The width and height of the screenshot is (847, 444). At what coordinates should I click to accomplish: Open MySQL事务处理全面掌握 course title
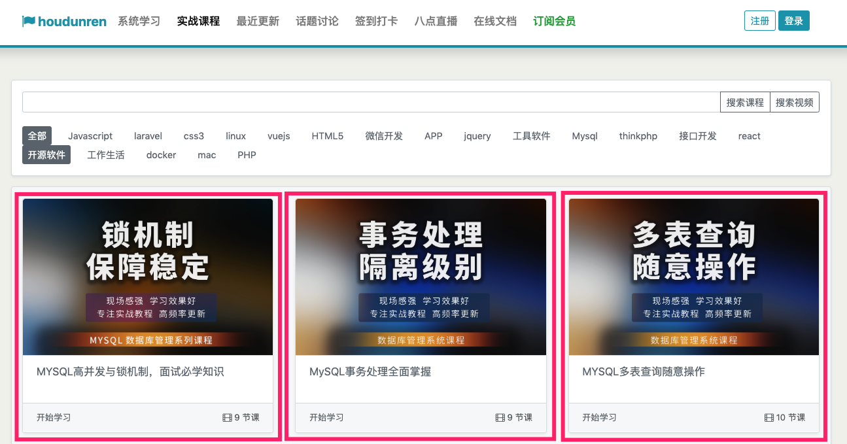pos(370,371)
